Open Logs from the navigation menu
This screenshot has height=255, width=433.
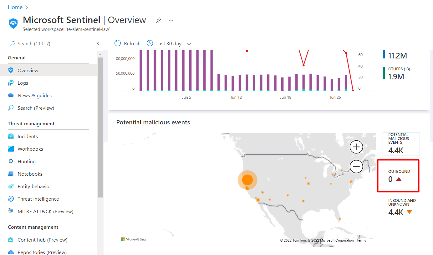pyautogui.click(x=24, y=83)
